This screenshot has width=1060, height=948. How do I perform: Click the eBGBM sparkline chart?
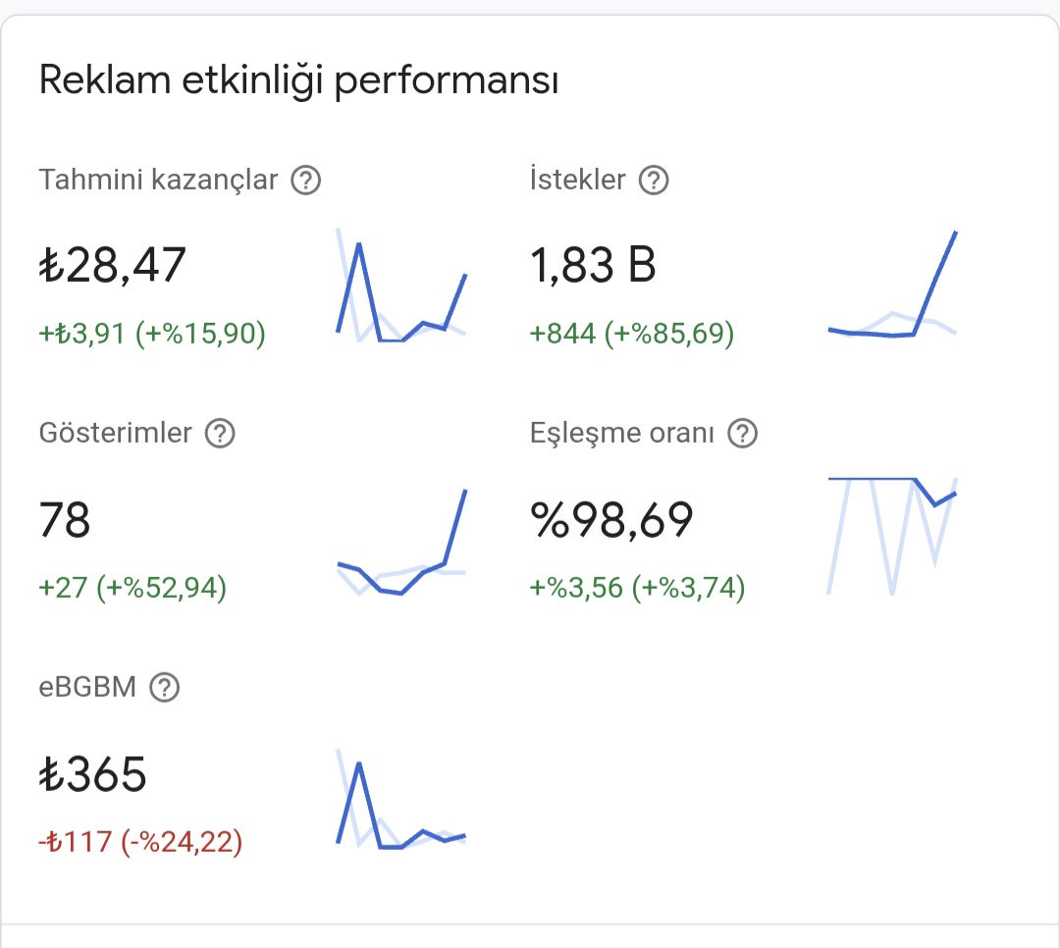pos(401,799)
